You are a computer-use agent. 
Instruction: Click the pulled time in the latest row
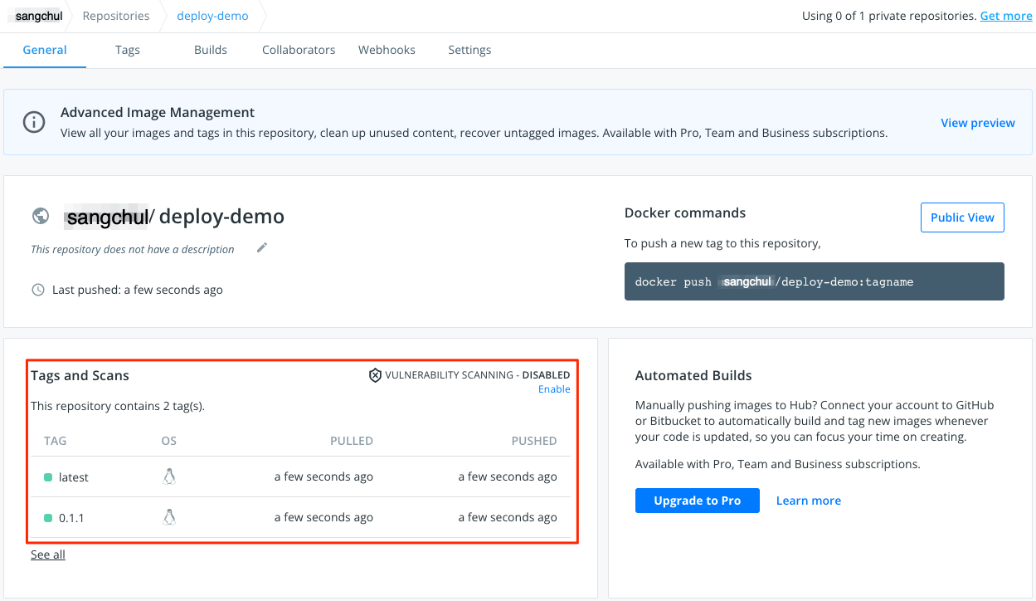[323, 476]
